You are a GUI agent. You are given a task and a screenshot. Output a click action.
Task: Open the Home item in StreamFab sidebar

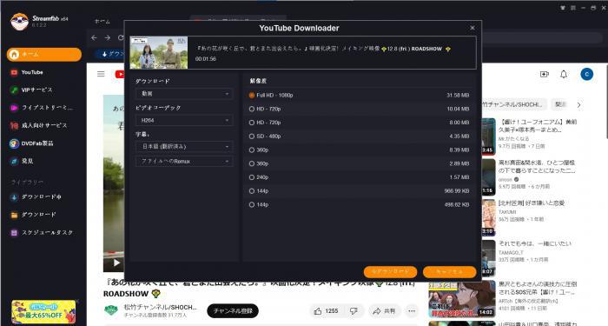pos(43,54)
